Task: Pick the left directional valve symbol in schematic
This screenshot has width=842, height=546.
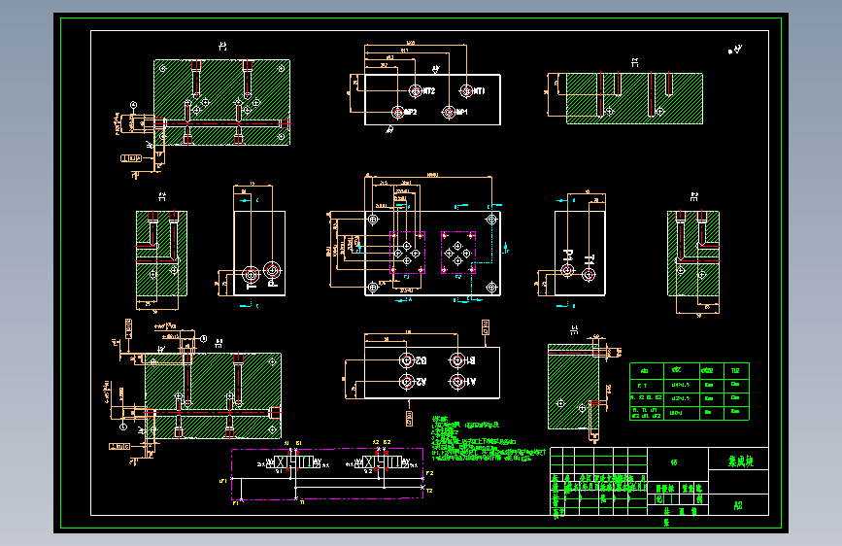Action: (x=292, y=462)
